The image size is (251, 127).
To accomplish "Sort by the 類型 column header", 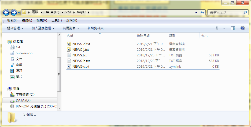I will pyautogui.click(x=172, y=36).
